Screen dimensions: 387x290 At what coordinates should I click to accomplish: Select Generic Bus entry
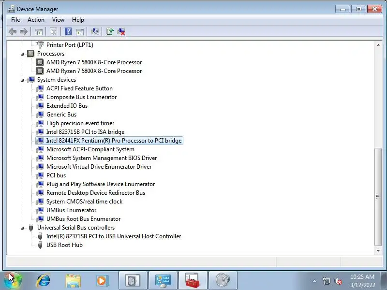61,115
